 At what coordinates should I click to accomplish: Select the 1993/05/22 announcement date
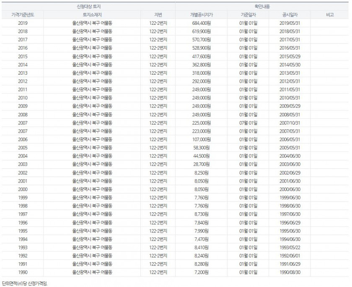point(290,248)
